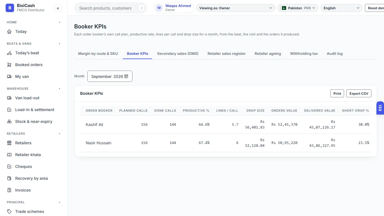Click the Trade schemes tag icon
This screenshot has height=216, width=384.
(x=9, y=211)
